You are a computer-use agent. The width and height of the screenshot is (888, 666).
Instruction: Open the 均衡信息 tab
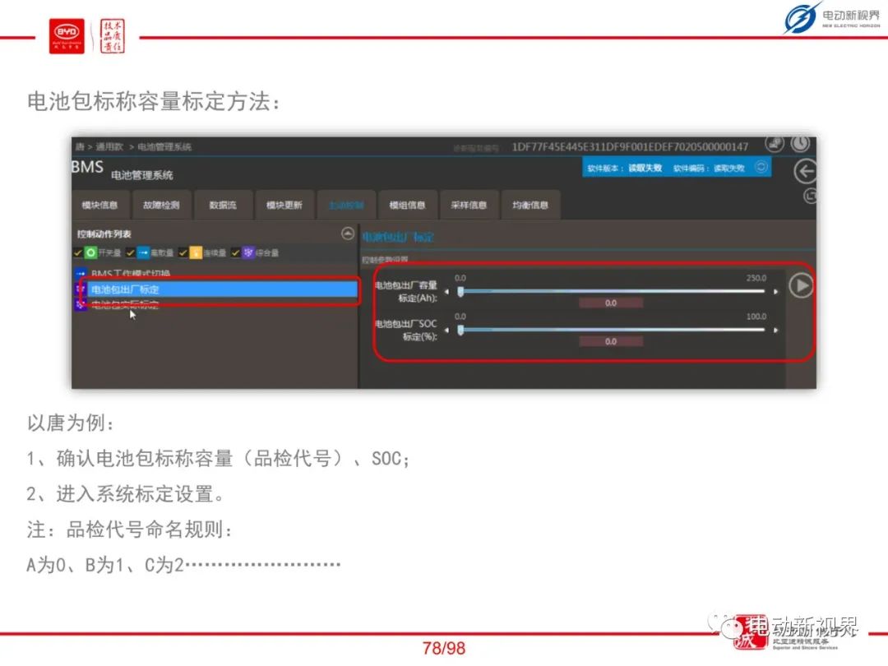pos(530,205)
